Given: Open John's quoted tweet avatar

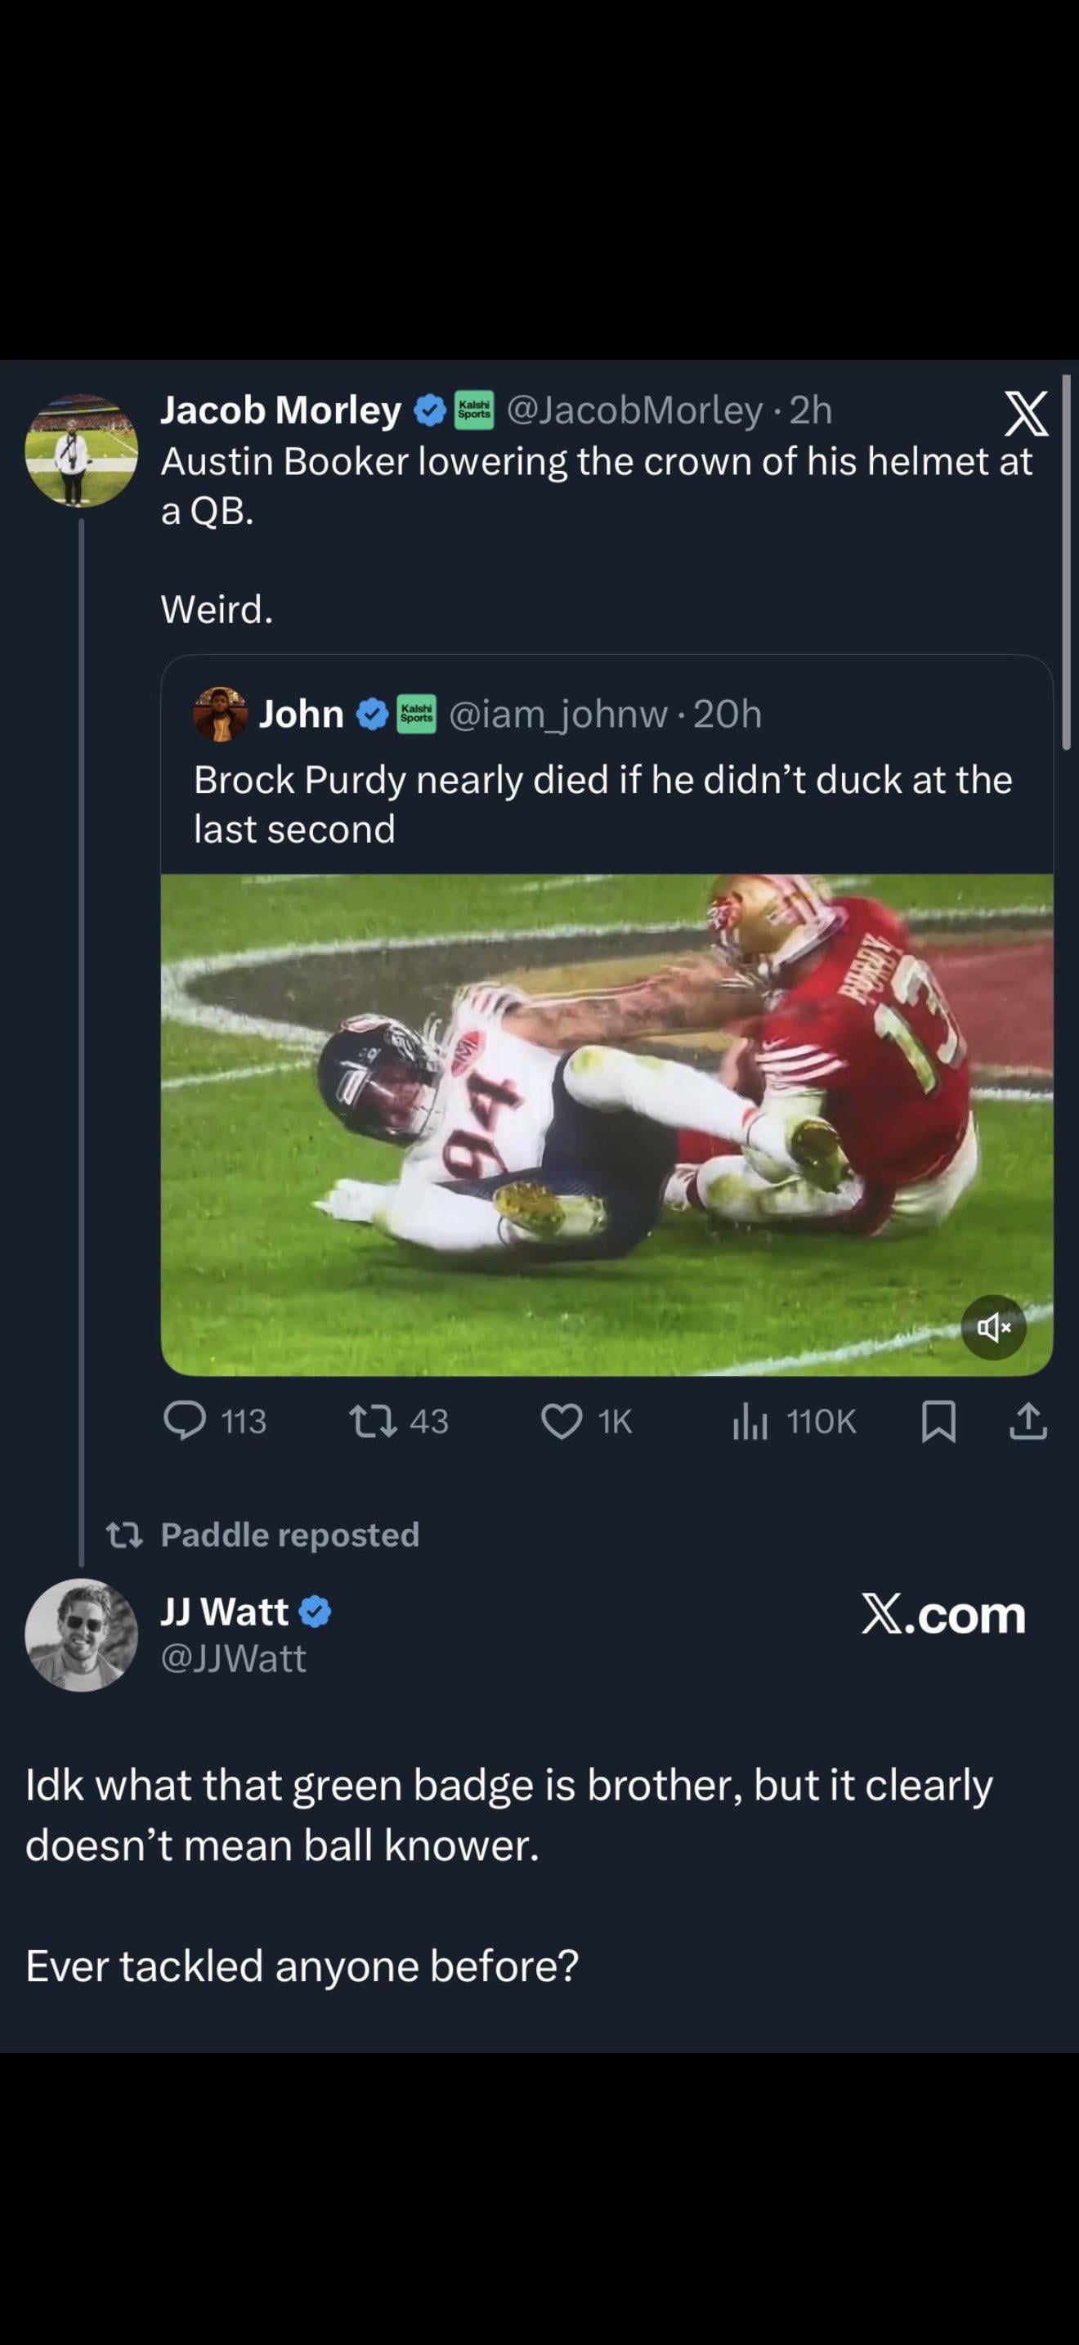Looking at the screenshot, I should [x=220, y=715].
